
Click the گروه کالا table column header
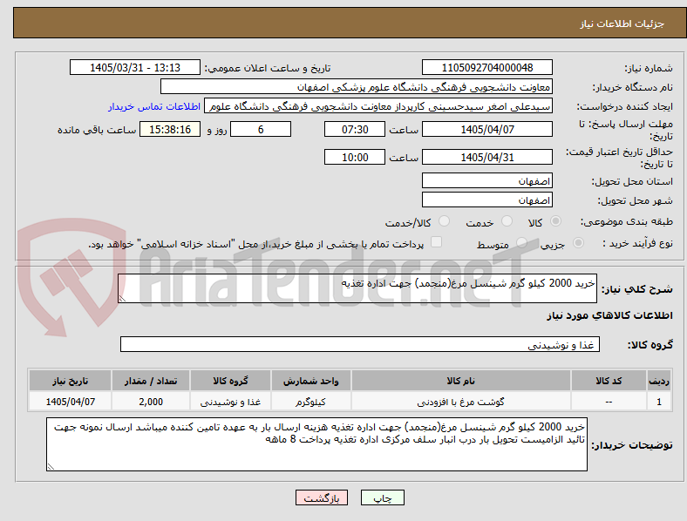[230, 381]
